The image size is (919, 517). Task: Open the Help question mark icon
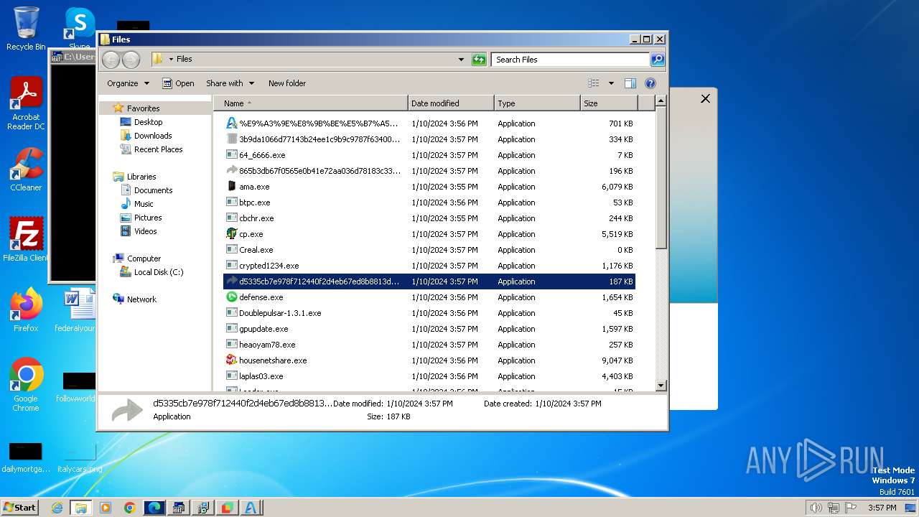[x=650, y=83]
